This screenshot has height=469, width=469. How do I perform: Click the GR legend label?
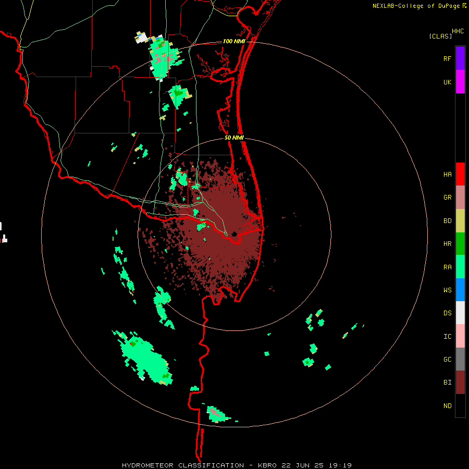pyautogui.click(x=447, y=198)
